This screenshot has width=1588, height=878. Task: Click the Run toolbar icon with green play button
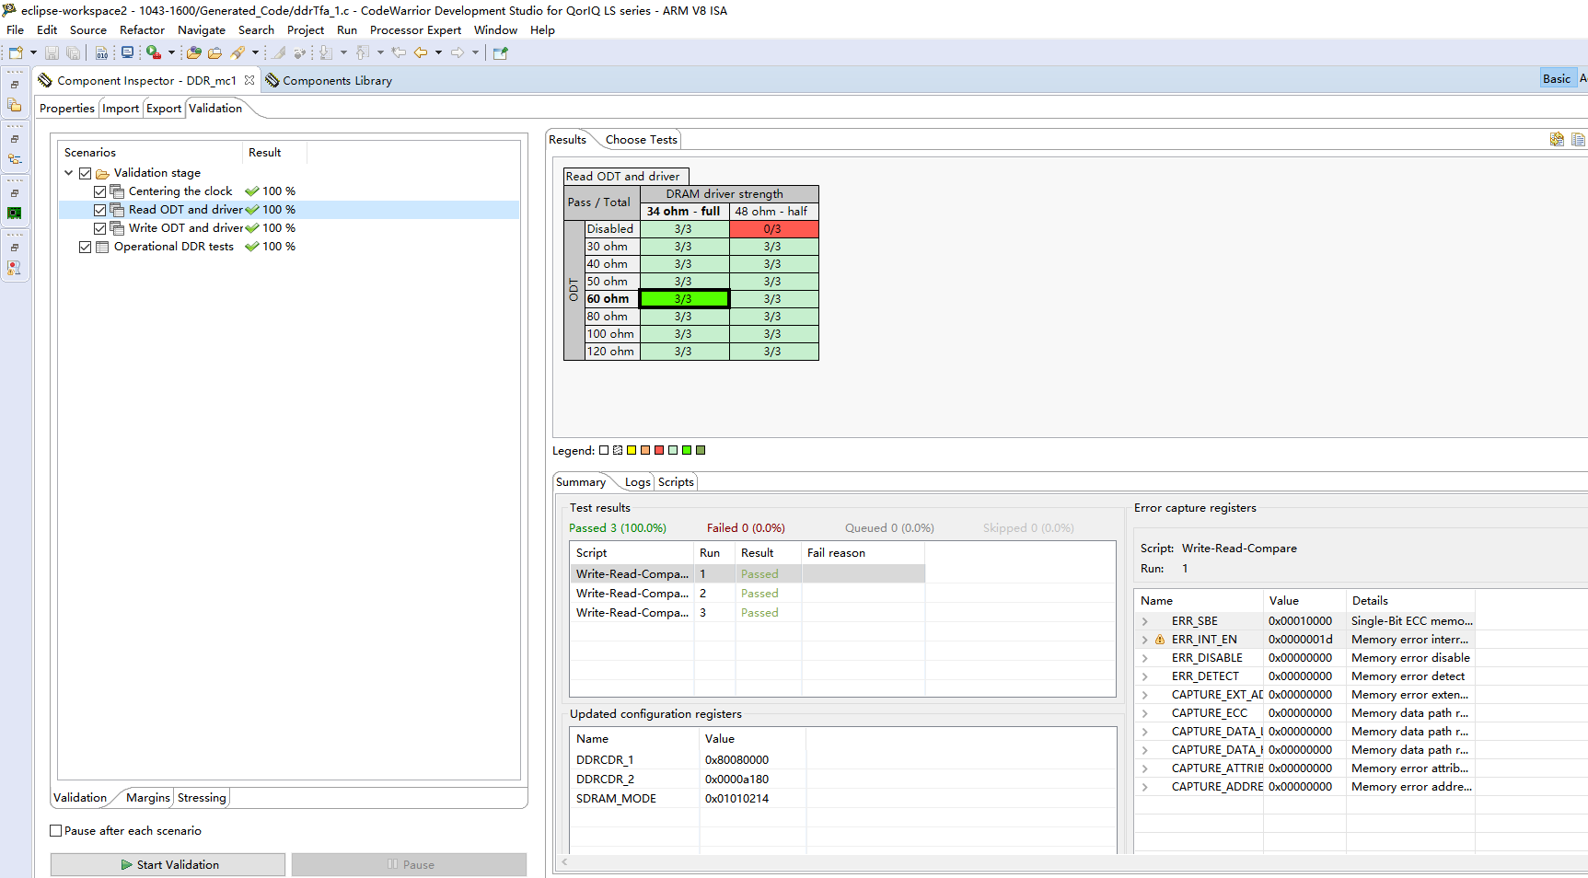click(154, 52)
